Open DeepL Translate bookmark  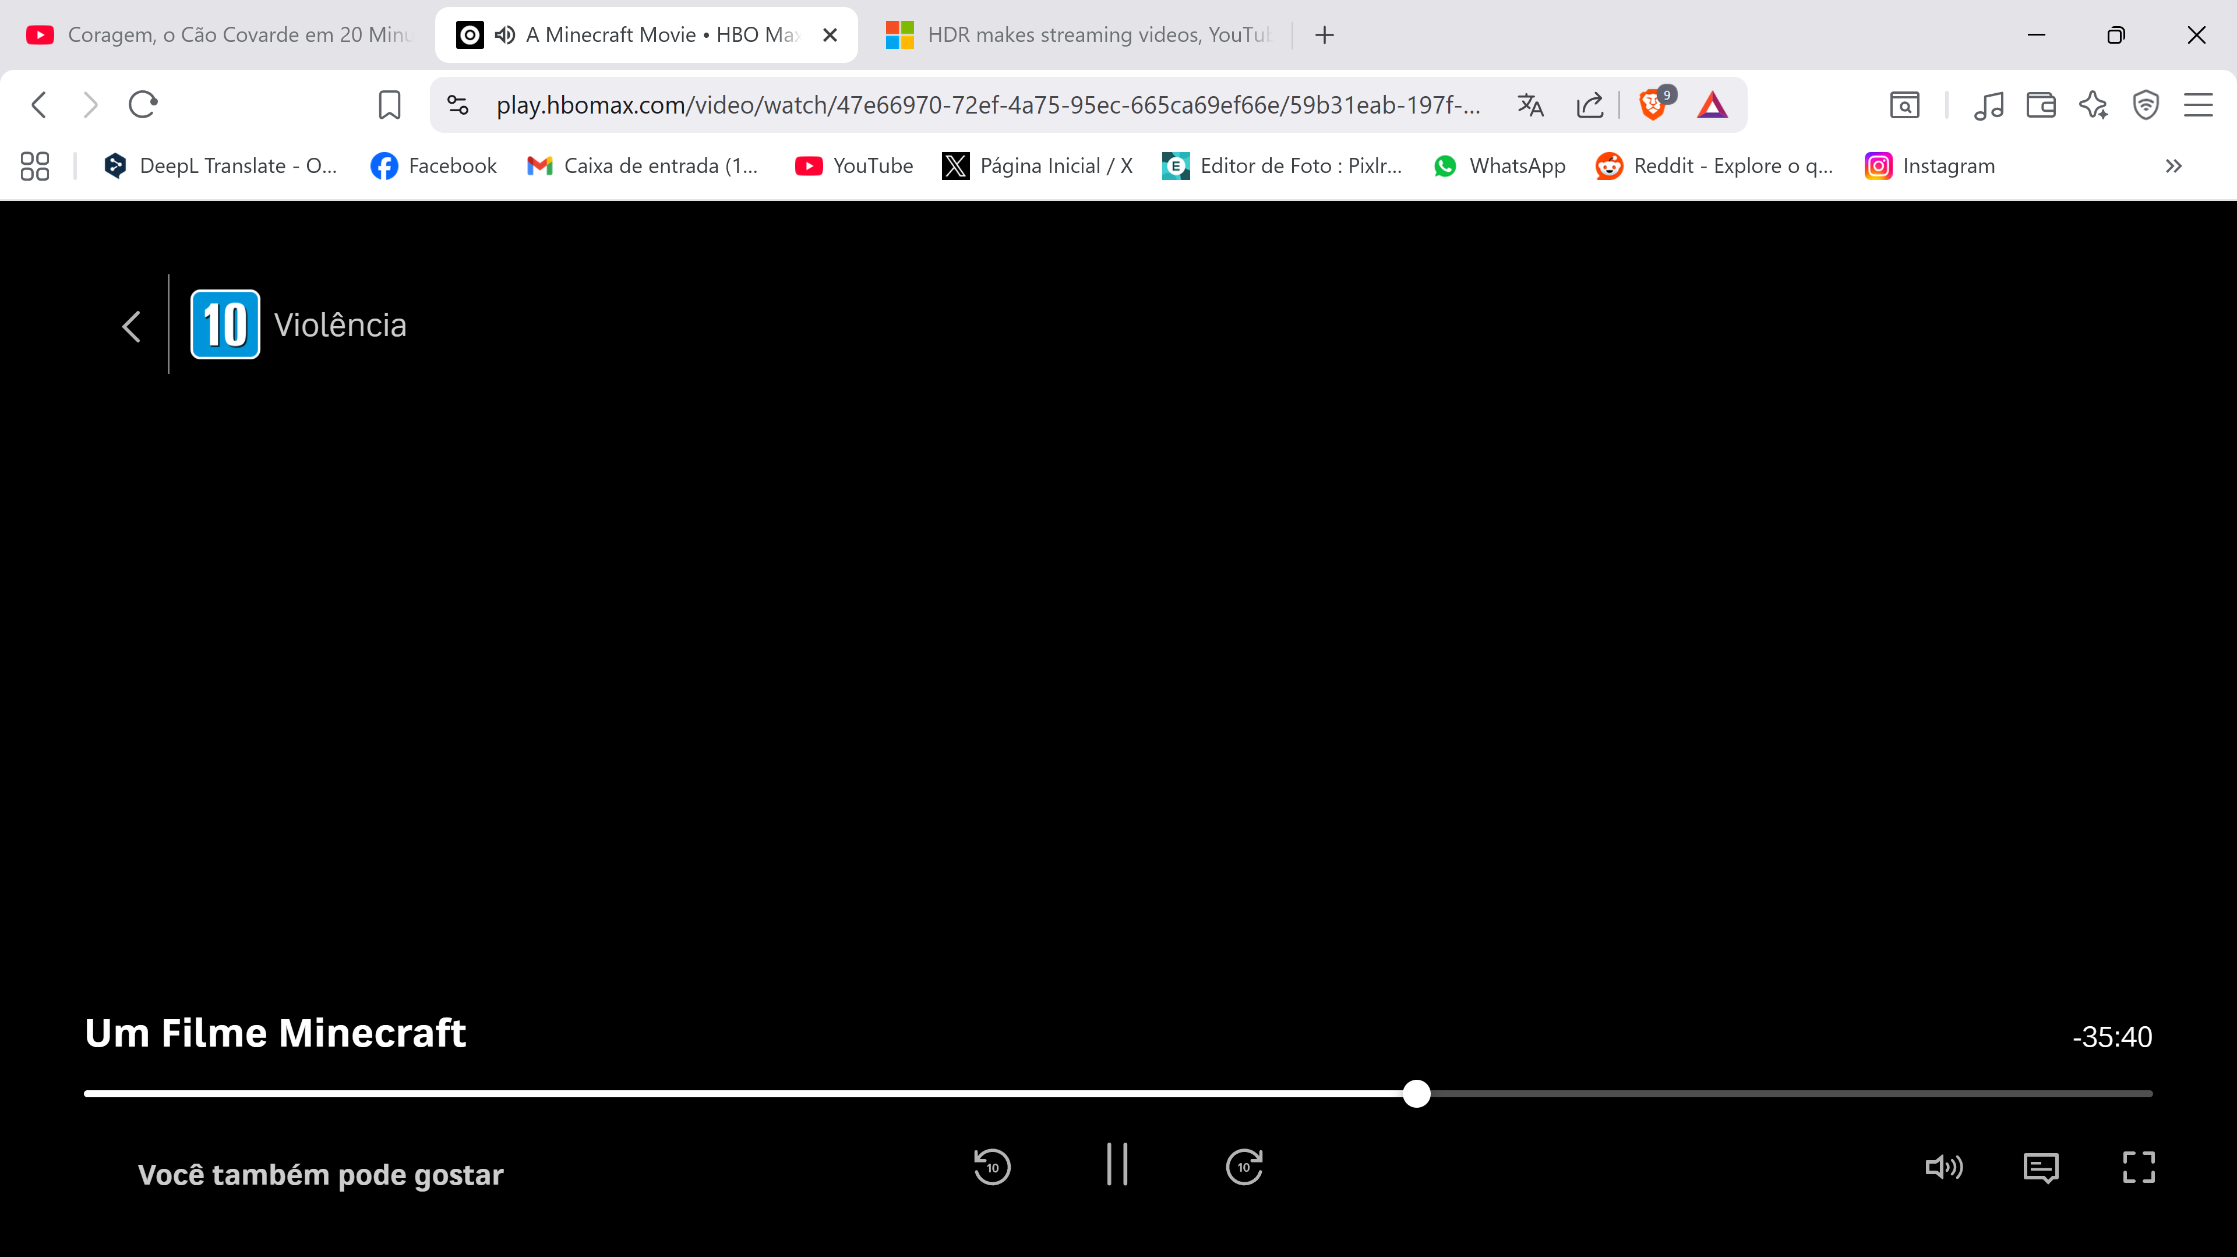pos(221,166)
